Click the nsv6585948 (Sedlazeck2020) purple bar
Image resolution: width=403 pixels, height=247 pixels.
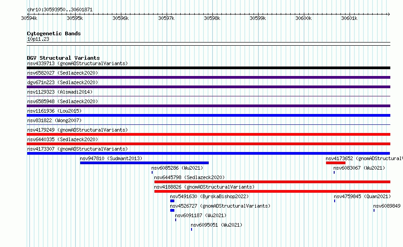pos(208,106)
